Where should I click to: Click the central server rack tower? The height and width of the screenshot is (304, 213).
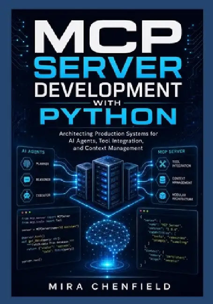coord(108,181)
